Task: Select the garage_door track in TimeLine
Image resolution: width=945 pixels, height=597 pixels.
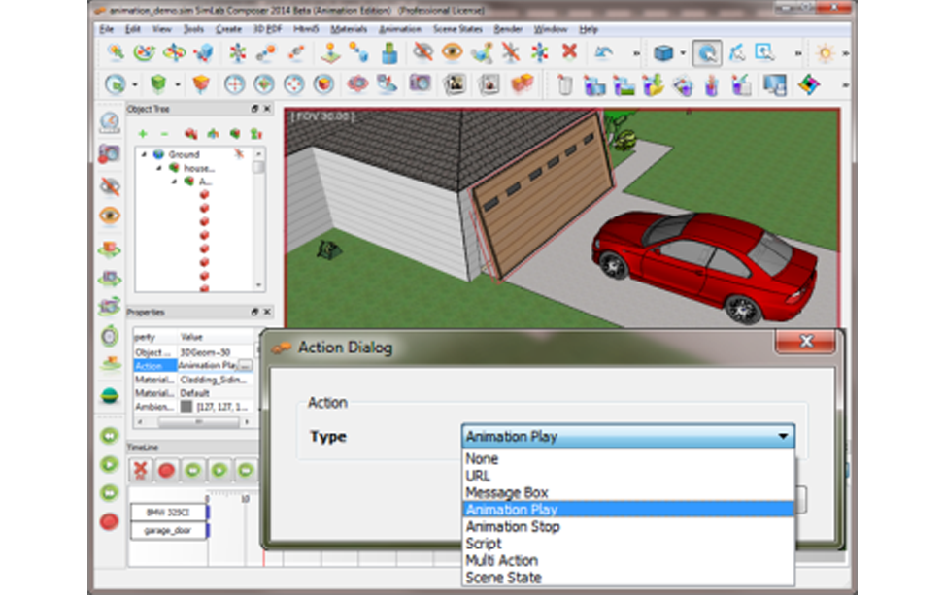Action: [168, 531]
